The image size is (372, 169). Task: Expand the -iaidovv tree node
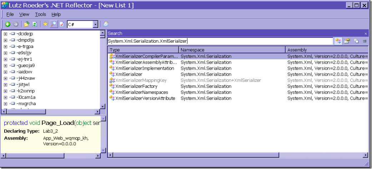(5, 72)
